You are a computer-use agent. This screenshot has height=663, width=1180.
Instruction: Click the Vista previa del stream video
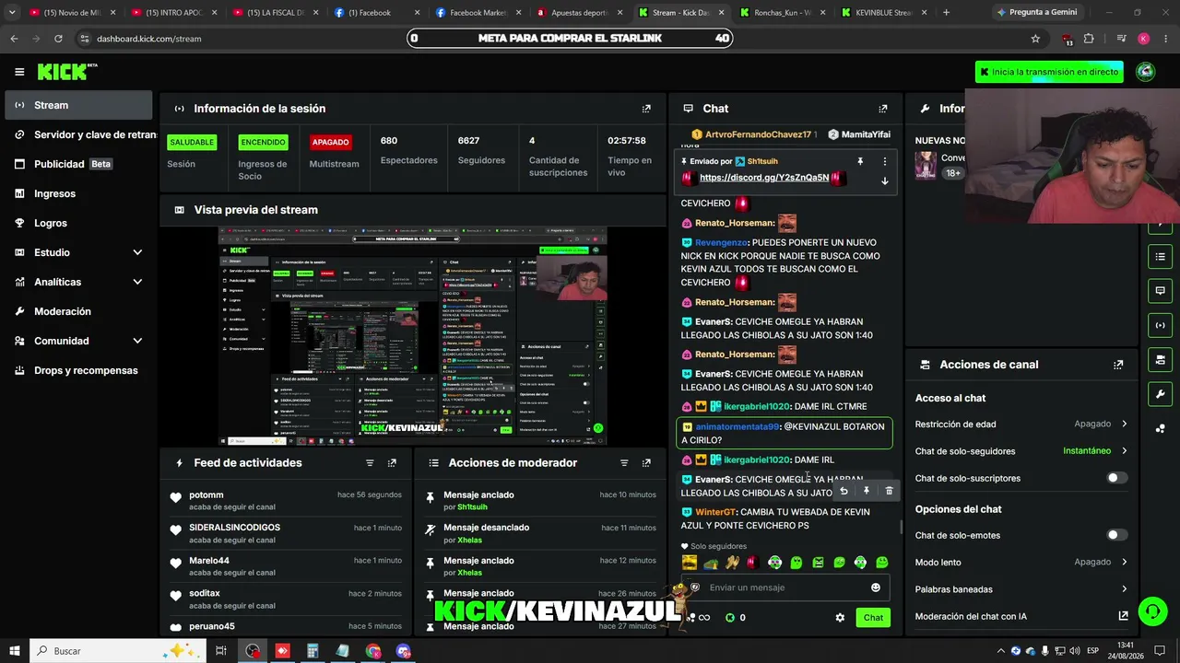pyautogui.click(x=413, y=336)
